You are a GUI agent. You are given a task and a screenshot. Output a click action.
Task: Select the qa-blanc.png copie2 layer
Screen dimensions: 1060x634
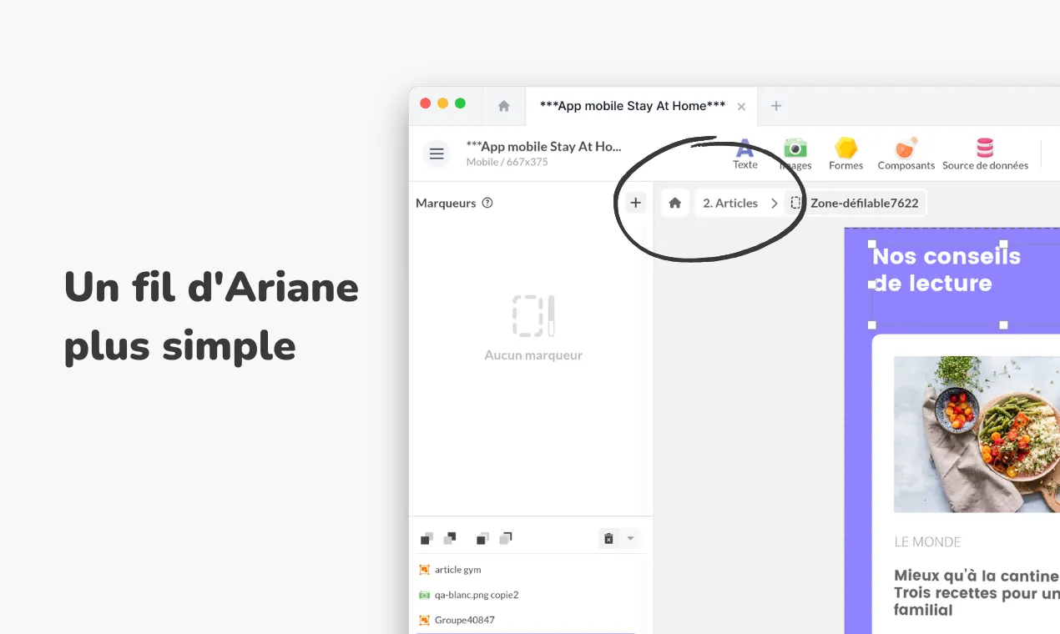[x=476, y=595]
